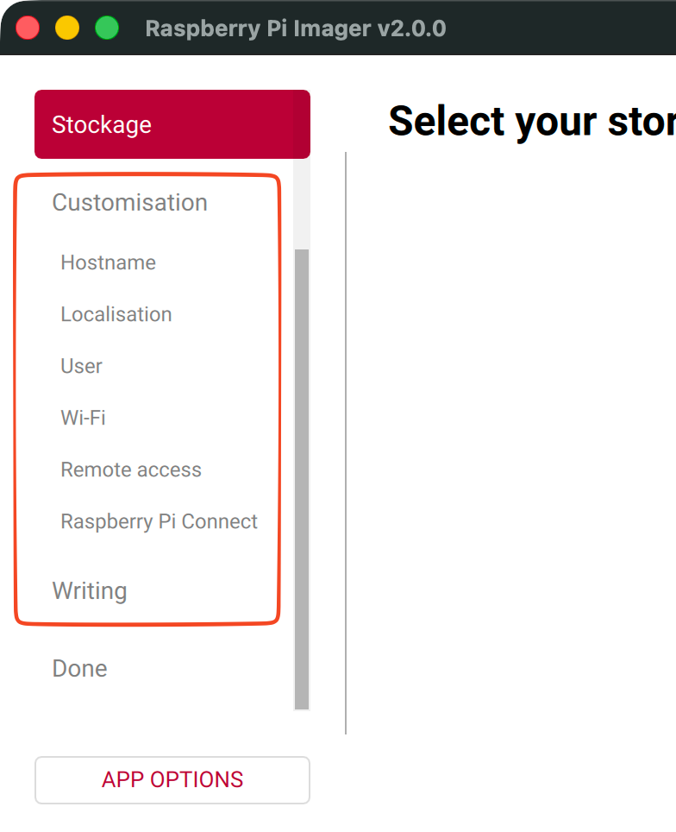This screenshot has width=676, height=832.
Task: Open the Localisation settings step
Action: (x=116, y=314)
